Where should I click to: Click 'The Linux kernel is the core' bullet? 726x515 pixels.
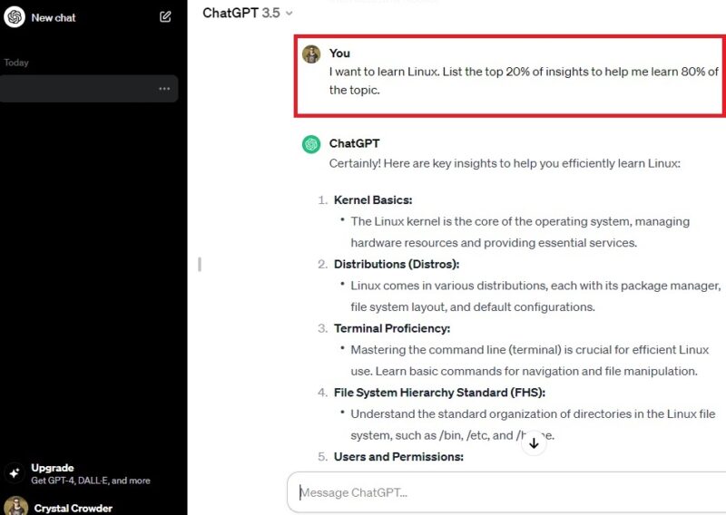(x=520, y=232)
